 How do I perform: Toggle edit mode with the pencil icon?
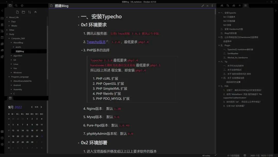203,6
